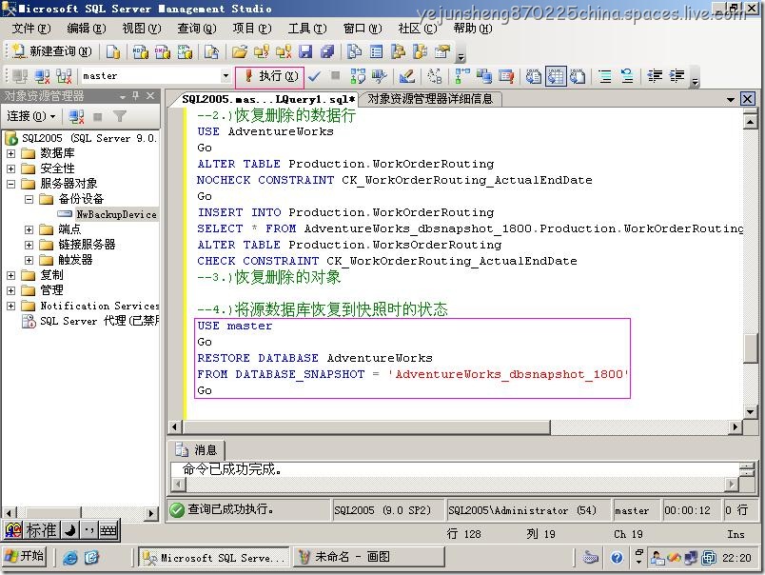765x575 pixels.
Task: Click Disconnect icon in Object Explorer toolbar
Action: (x=76, y=116)
